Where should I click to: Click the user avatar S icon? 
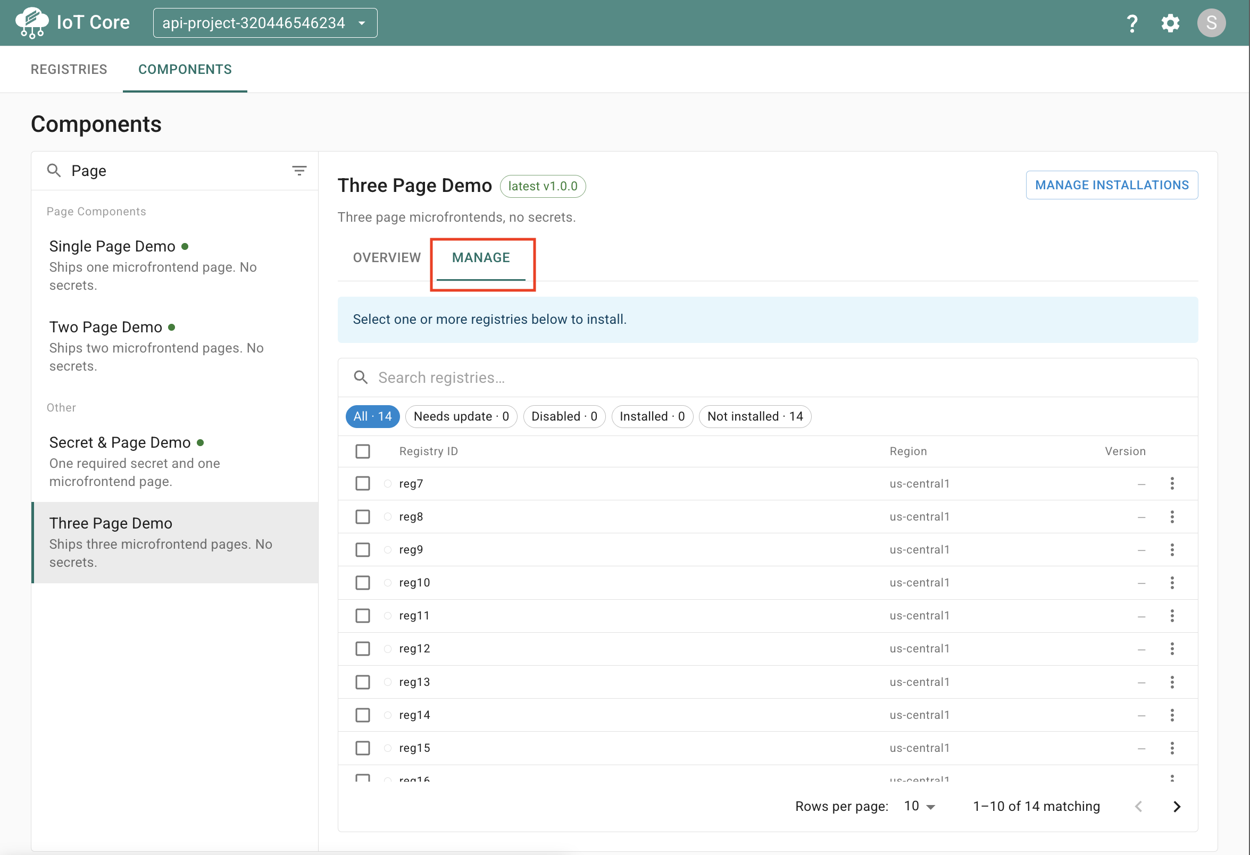click(x=1211, y=23)
